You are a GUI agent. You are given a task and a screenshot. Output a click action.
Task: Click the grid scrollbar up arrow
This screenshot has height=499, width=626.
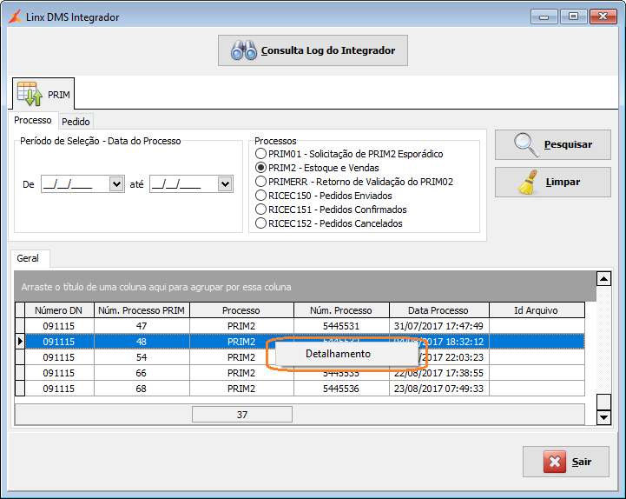tap(603, 278)
